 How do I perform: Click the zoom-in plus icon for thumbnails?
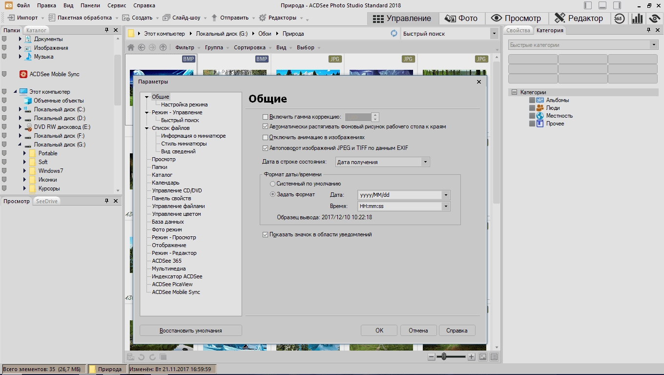click(x=471, y=357)
